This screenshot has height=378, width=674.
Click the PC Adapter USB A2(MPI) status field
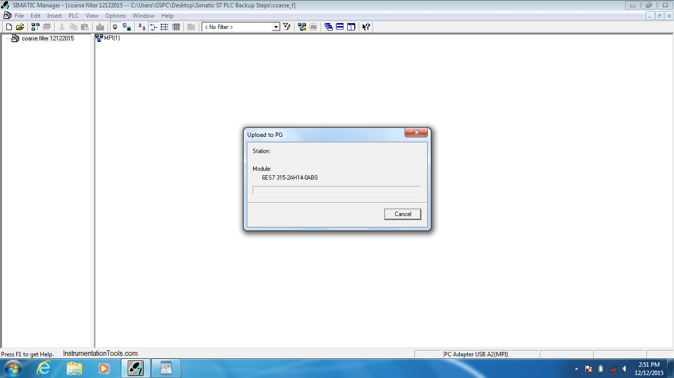click(490, 354)
